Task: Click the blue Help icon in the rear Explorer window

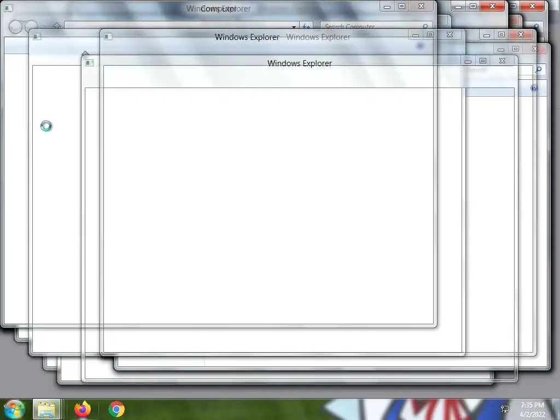Action: (x=534, y=88)
